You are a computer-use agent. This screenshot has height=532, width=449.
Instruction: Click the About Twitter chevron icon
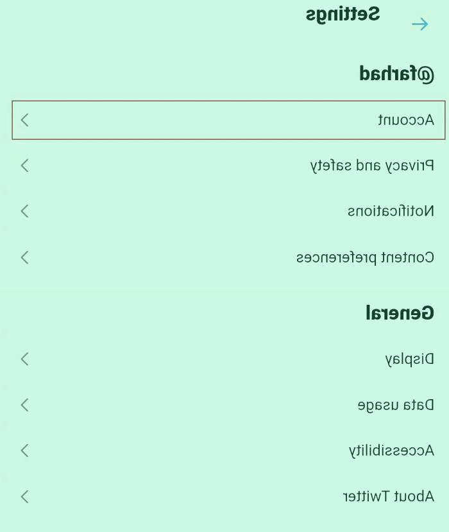tap(25, 496)
